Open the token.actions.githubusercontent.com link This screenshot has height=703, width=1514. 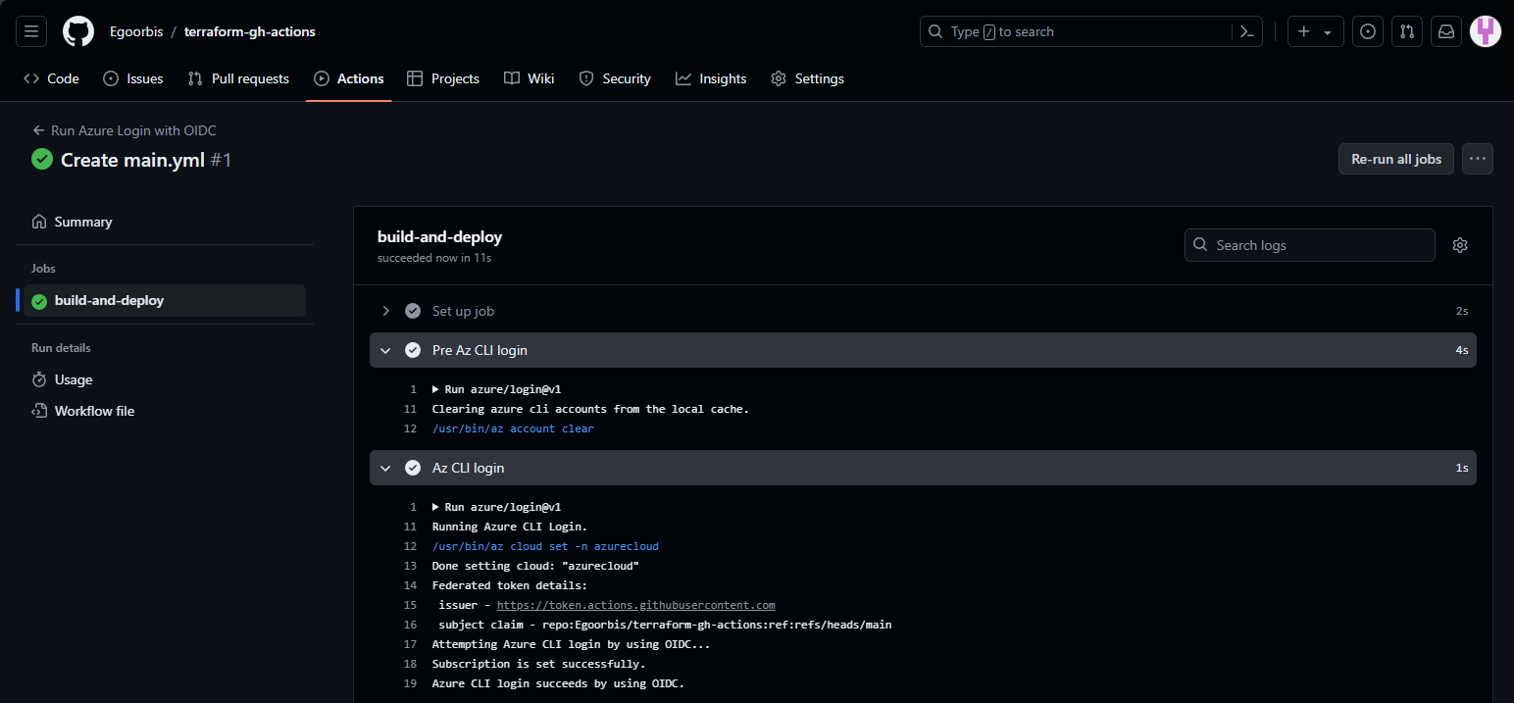[635, 605]
